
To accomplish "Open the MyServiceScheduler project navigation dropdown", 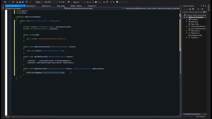I will (34, 8).
